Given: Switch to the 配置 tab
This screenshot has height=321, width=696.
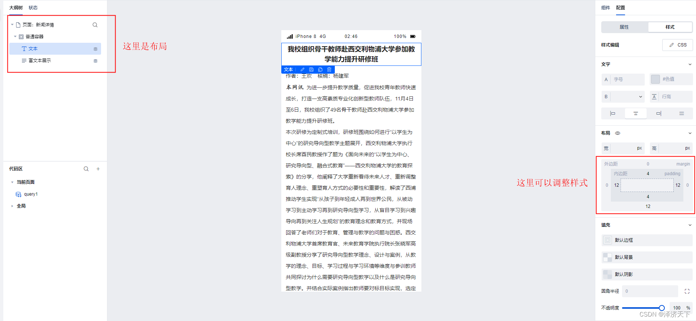Looking at the screenshot, I should pos(621,8).
